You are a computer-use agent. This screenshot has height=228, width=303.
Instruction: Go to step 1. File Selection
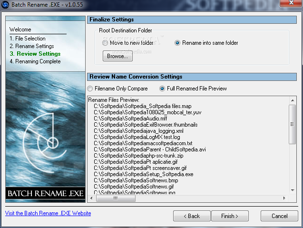(x=28, y=39)
